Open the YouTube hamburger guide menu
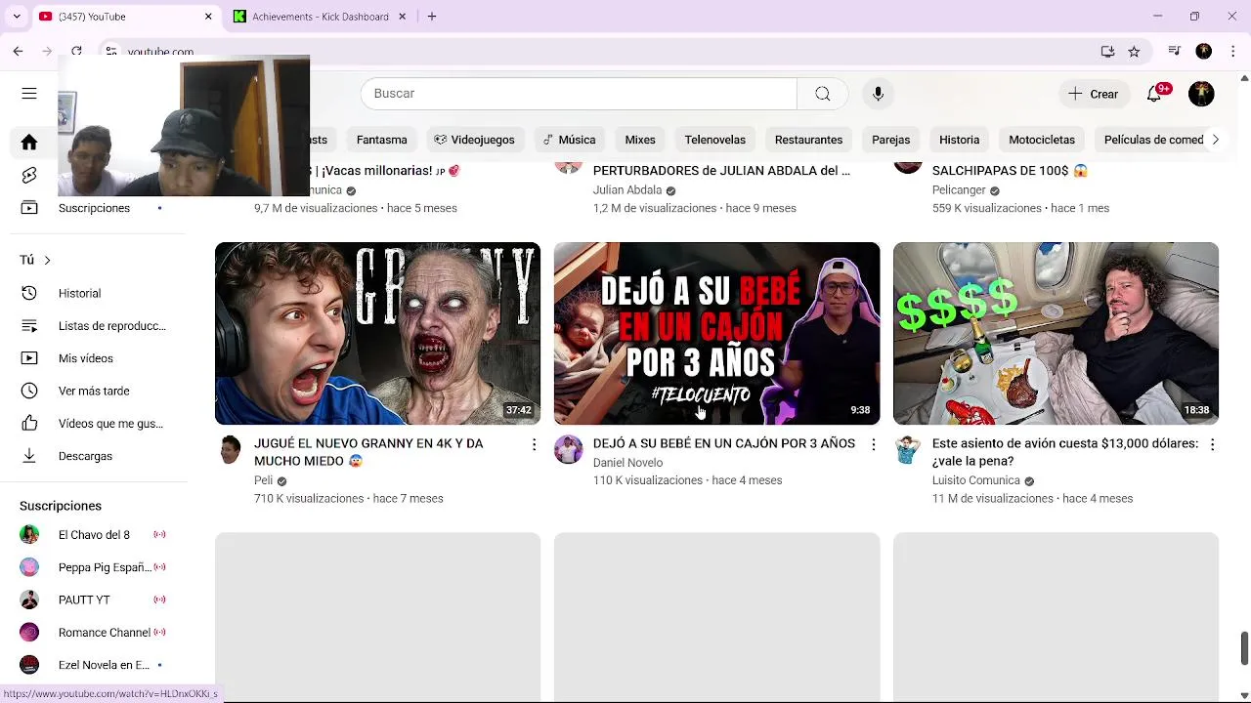 point(29,94)
